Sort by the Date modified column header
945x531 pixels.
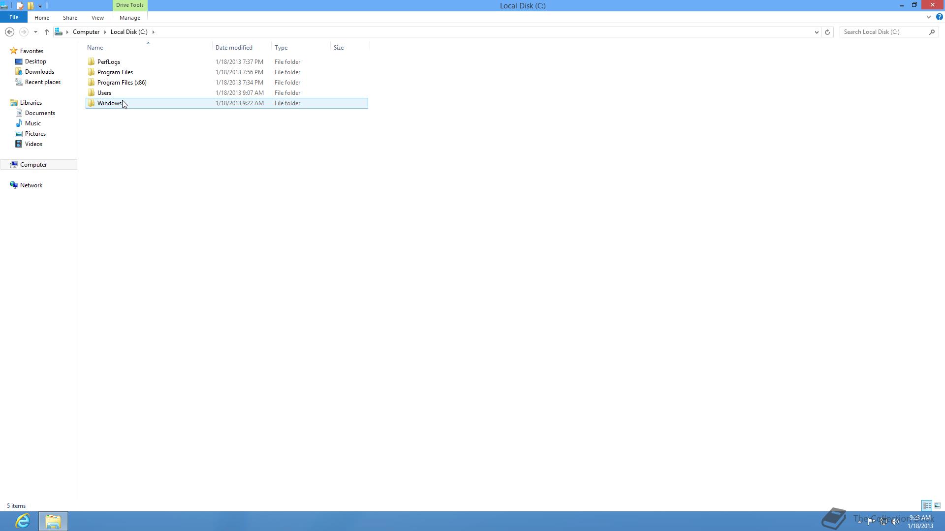[x=234, y=48]
